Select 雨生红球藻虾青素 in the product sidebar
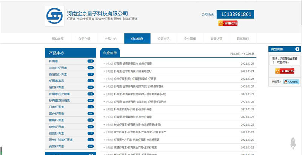This screenshot has height=155, width=302. [61, 140]
